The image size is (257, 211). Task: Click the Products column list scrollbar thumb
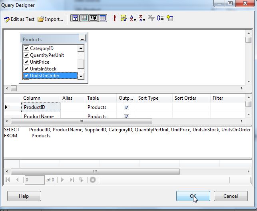point(81,64)
